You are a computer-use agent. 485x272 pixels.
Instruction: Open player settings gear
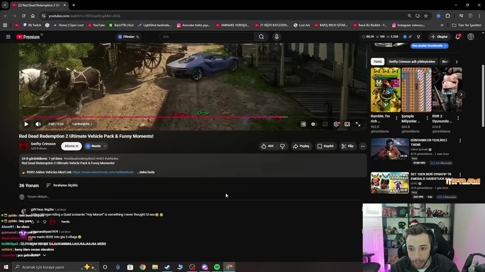click(336, 124)
